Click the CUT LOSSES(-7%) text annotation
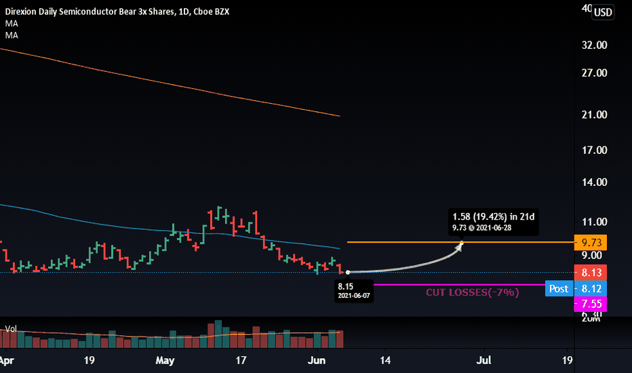The height and width of the screenshot is (373, 632). tap(473, 292)
